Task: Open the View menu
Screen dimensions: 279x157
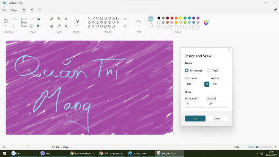Action: click(14, 10)
